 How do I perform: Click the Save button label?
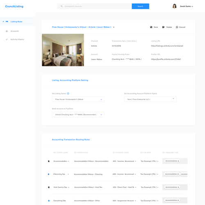156,27
